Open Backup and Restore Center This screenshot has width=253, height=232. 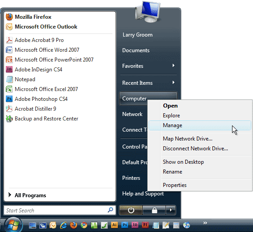point(42,119)
